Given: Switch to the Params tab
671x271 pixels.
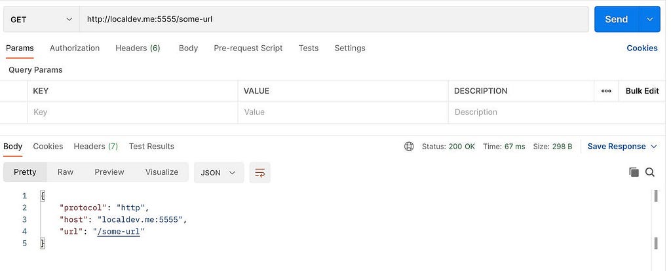Looking at the screenshot, I should pyautogui.click(x=20, y=48).
